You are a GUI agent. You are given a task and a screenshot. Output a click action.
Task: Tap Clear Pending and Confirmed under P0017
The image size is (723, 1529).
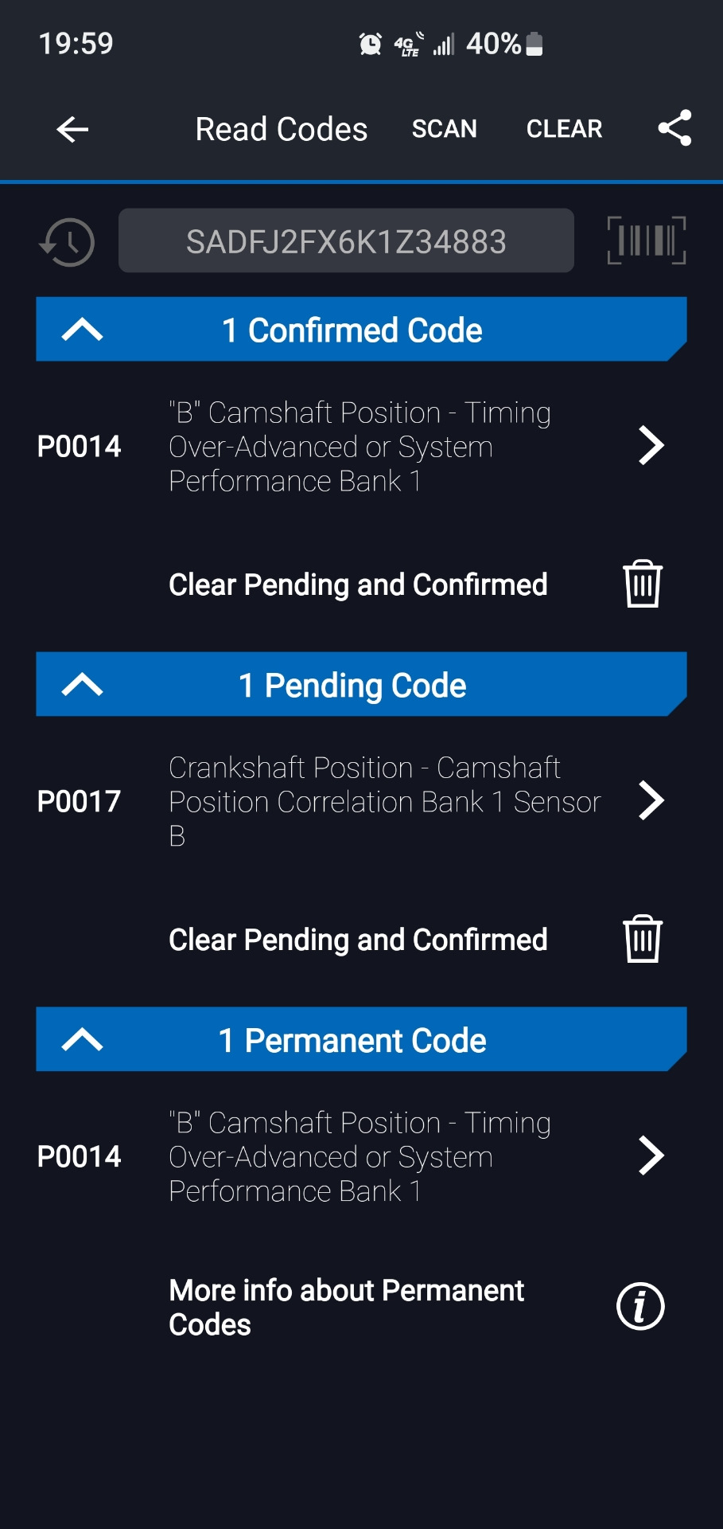[x=358, y=940]
